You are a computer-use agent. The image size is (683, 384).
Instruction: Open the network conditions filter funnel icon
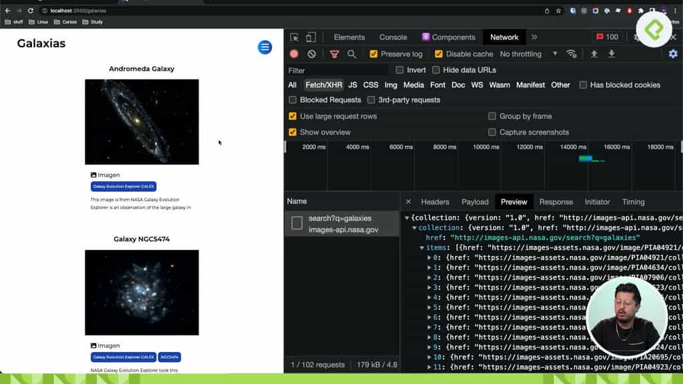(334, 53)
